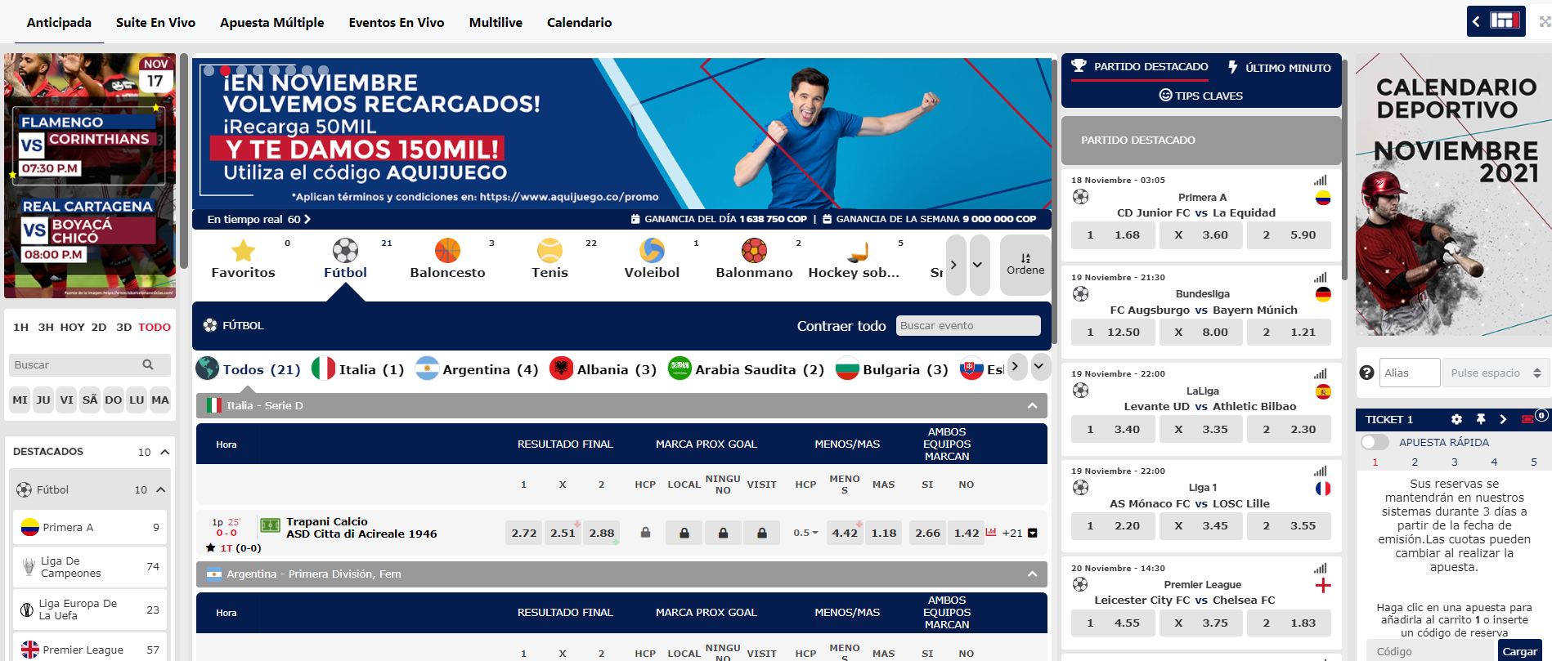Image resolution: width=1552 pixels, height=661 pixels.
Task: Open the Eventos En Vivo tab
Action: pyautogui.click(x=397, y=22)
